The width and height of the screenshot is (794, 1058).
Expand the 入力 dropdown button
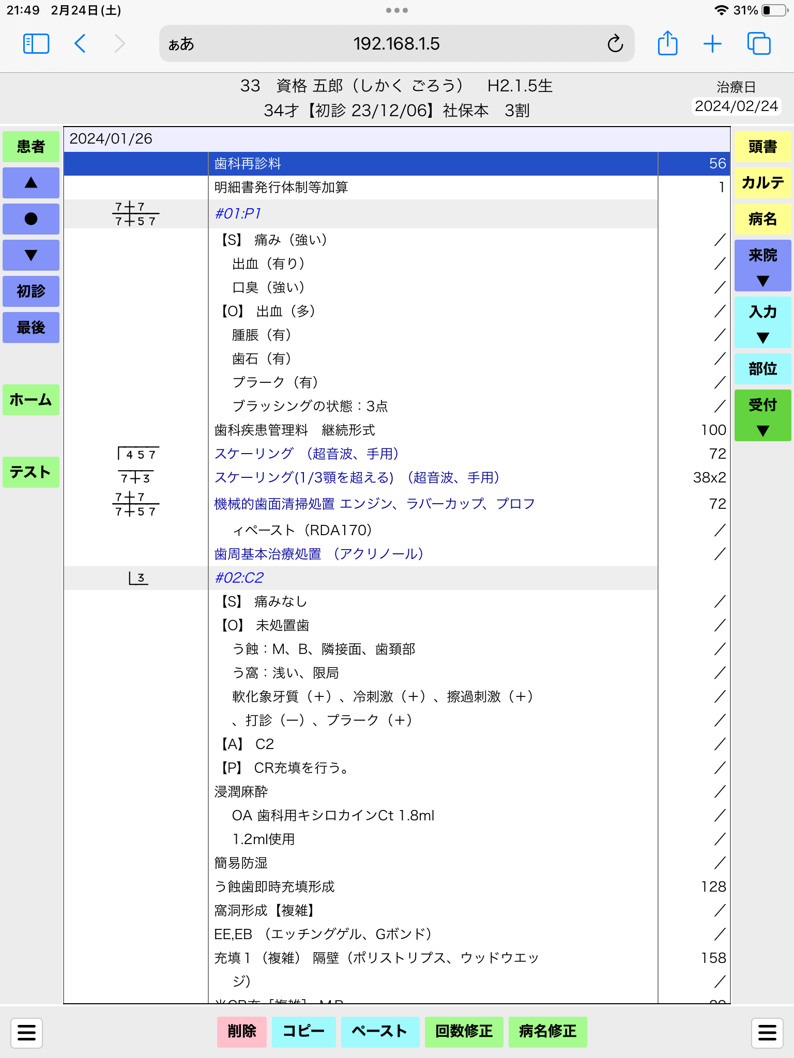click(x=762, y=322)
